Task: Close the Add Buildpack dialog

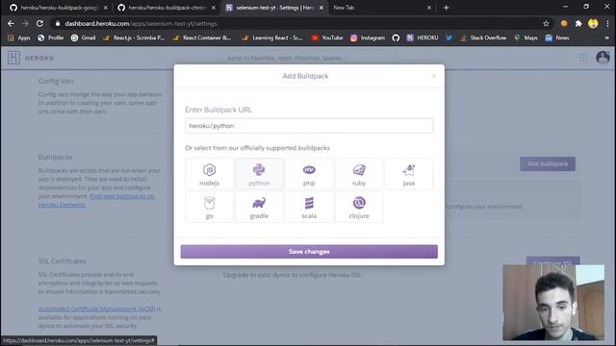Action: tap(434, 76)
